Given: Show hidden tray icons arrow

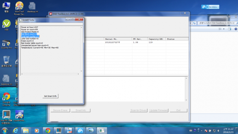Looking at the screenshot, I should (202, 131).
